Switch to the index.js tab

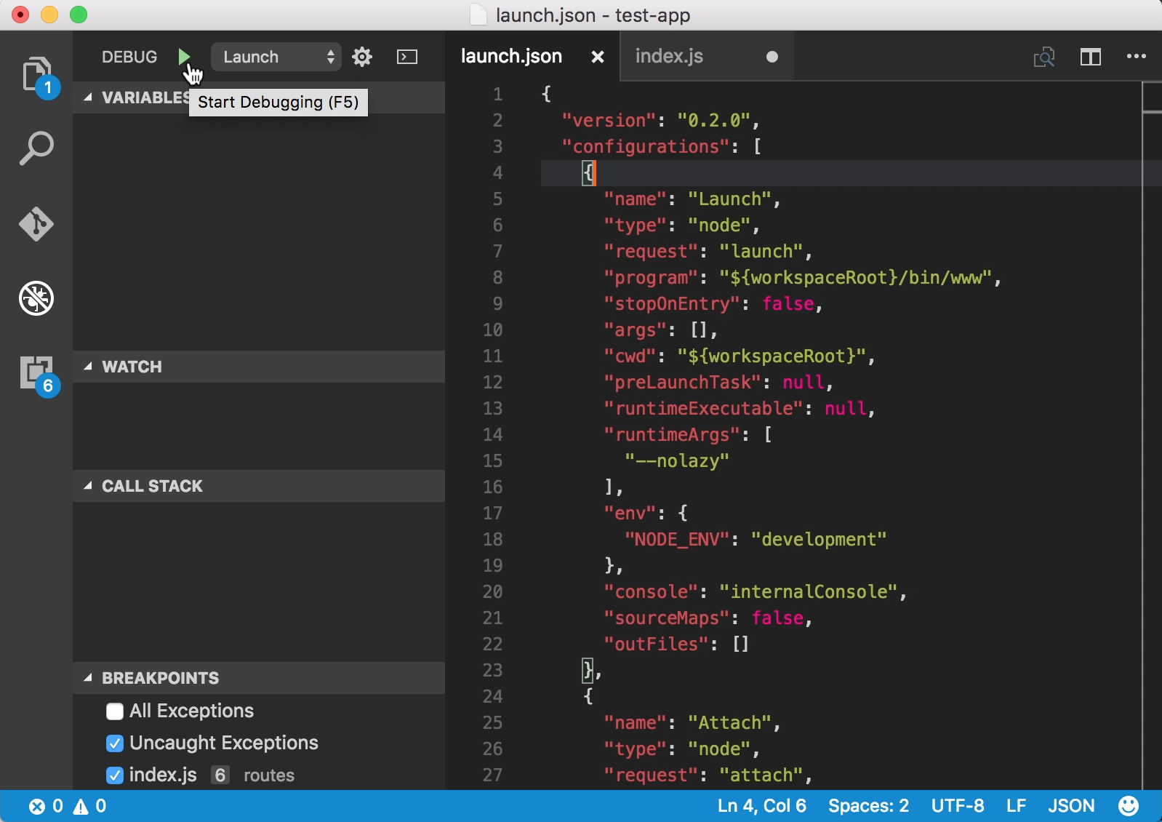click(669, 56)
